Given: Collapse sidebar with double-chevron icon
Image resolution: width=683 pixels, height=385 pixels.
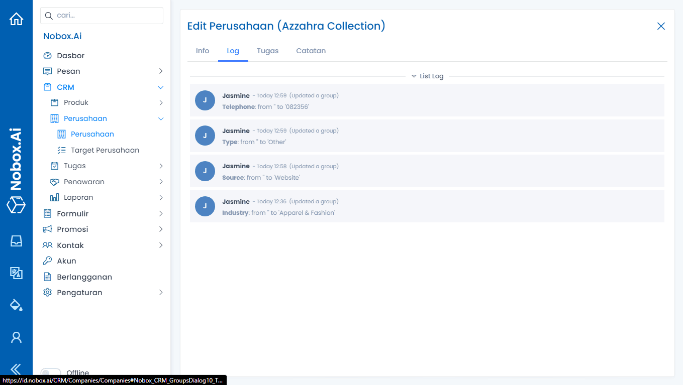Looking at the screenshot, I should (x=16, y=369).
